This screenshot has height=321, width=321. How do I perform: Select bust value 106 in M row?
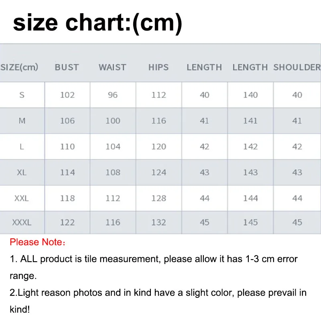click(x=67, y=121)
